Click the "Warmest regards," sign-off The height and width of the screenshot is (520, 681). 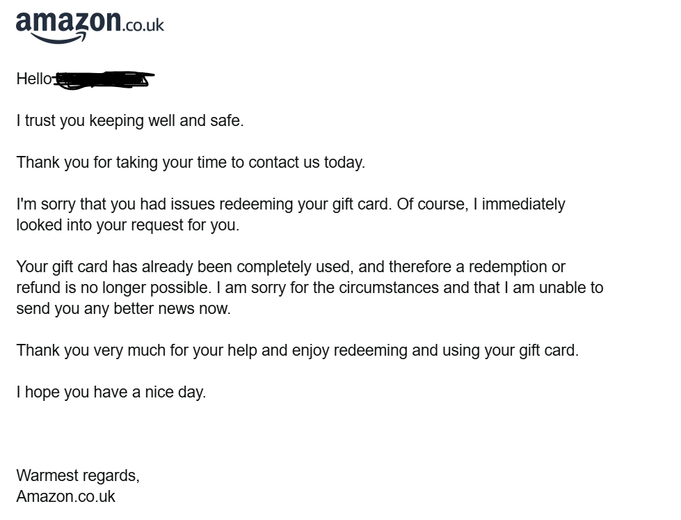(x=78, y=476)
